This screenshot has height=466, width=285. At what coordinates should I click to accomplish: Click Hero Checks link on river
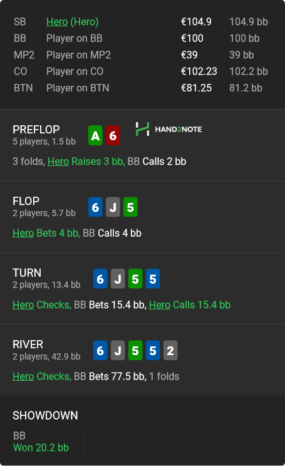(x=42, y=376)
